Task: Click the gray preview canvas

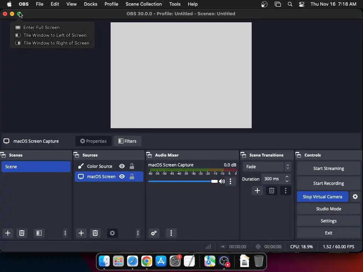Action: click(181, 75)
